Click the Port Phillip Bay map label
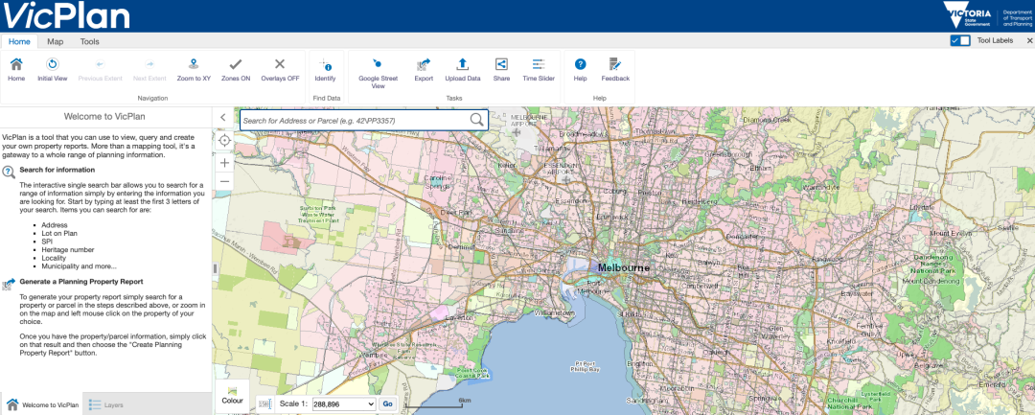 586,366
